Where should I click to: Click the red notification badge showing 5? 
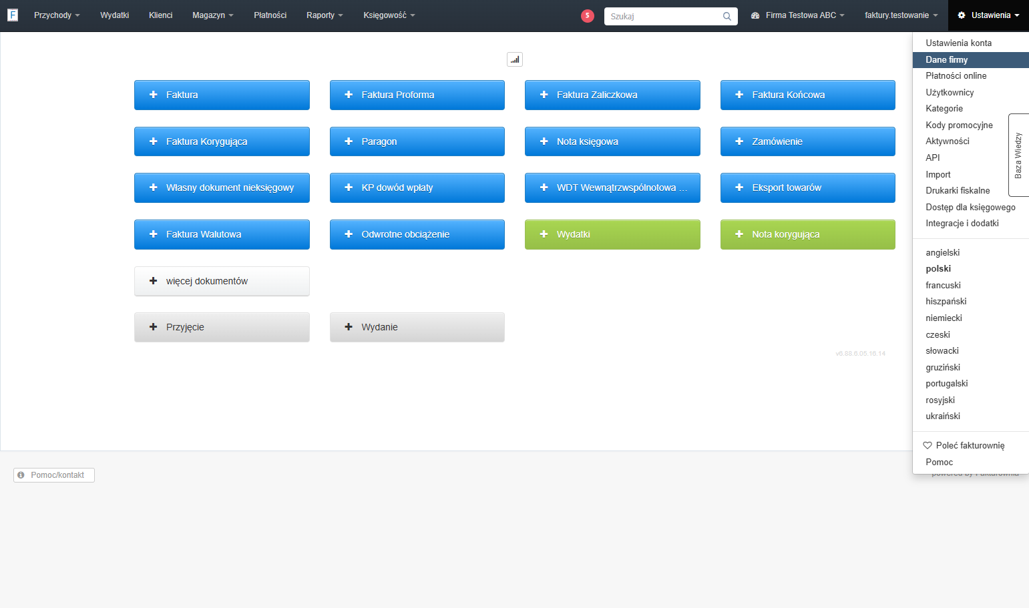click(x=588, y=15)
